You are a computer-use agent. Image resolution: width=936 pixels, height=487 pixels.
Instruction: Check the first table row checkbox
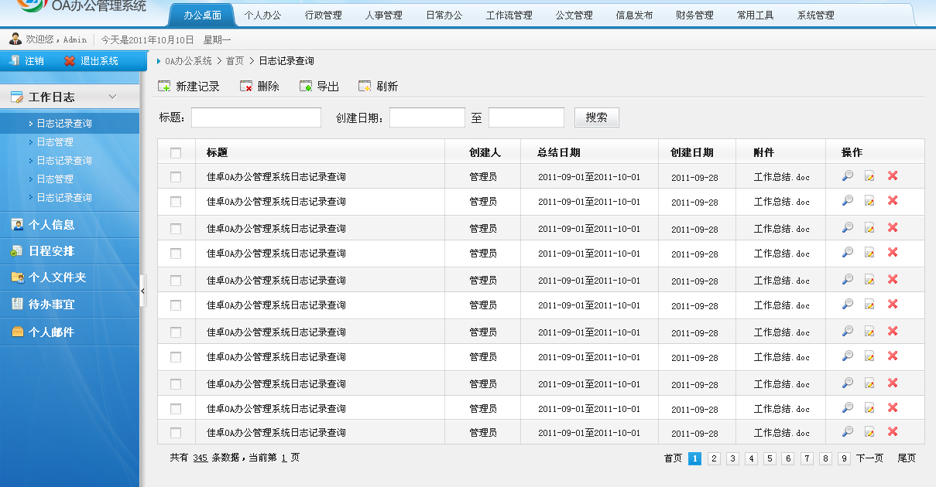coord(176,177)
